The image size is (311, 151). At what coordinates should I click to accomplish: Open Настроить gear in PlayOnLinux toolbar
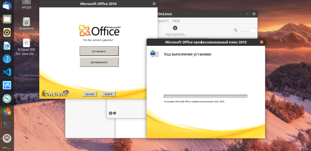175,31
